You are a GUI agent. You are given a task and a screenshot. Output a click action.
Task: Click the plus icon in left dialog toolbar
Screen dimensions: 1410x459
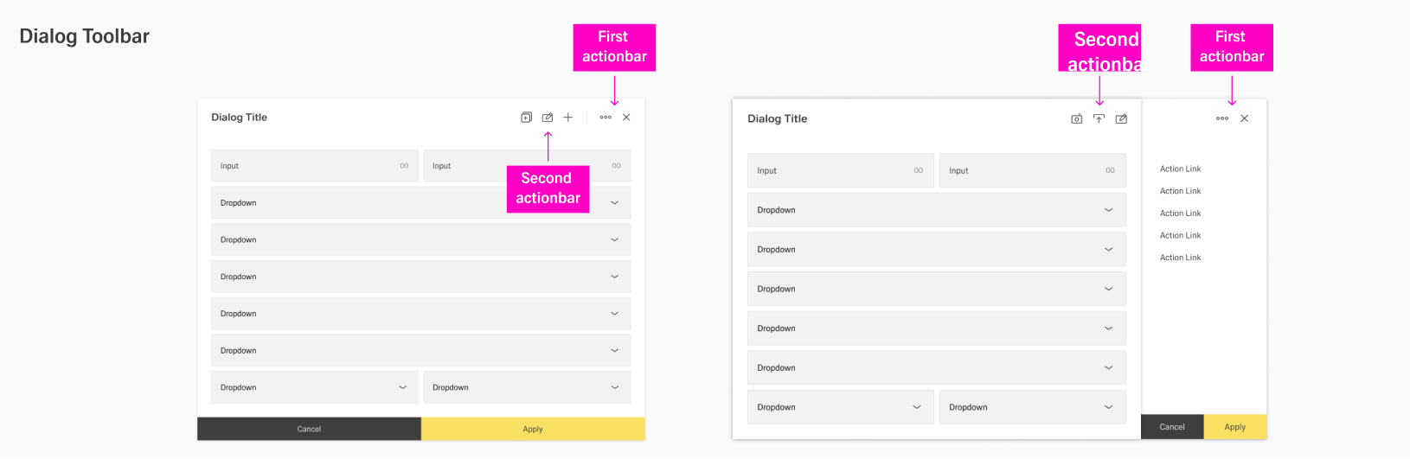click(568, 118)
